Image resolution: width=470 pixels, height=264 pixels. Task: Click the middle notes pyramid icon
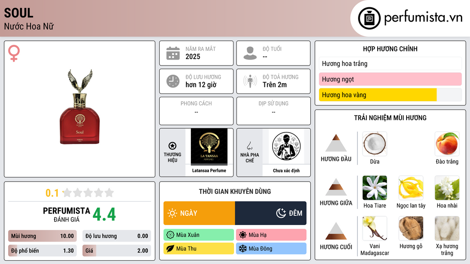(336, 187)
